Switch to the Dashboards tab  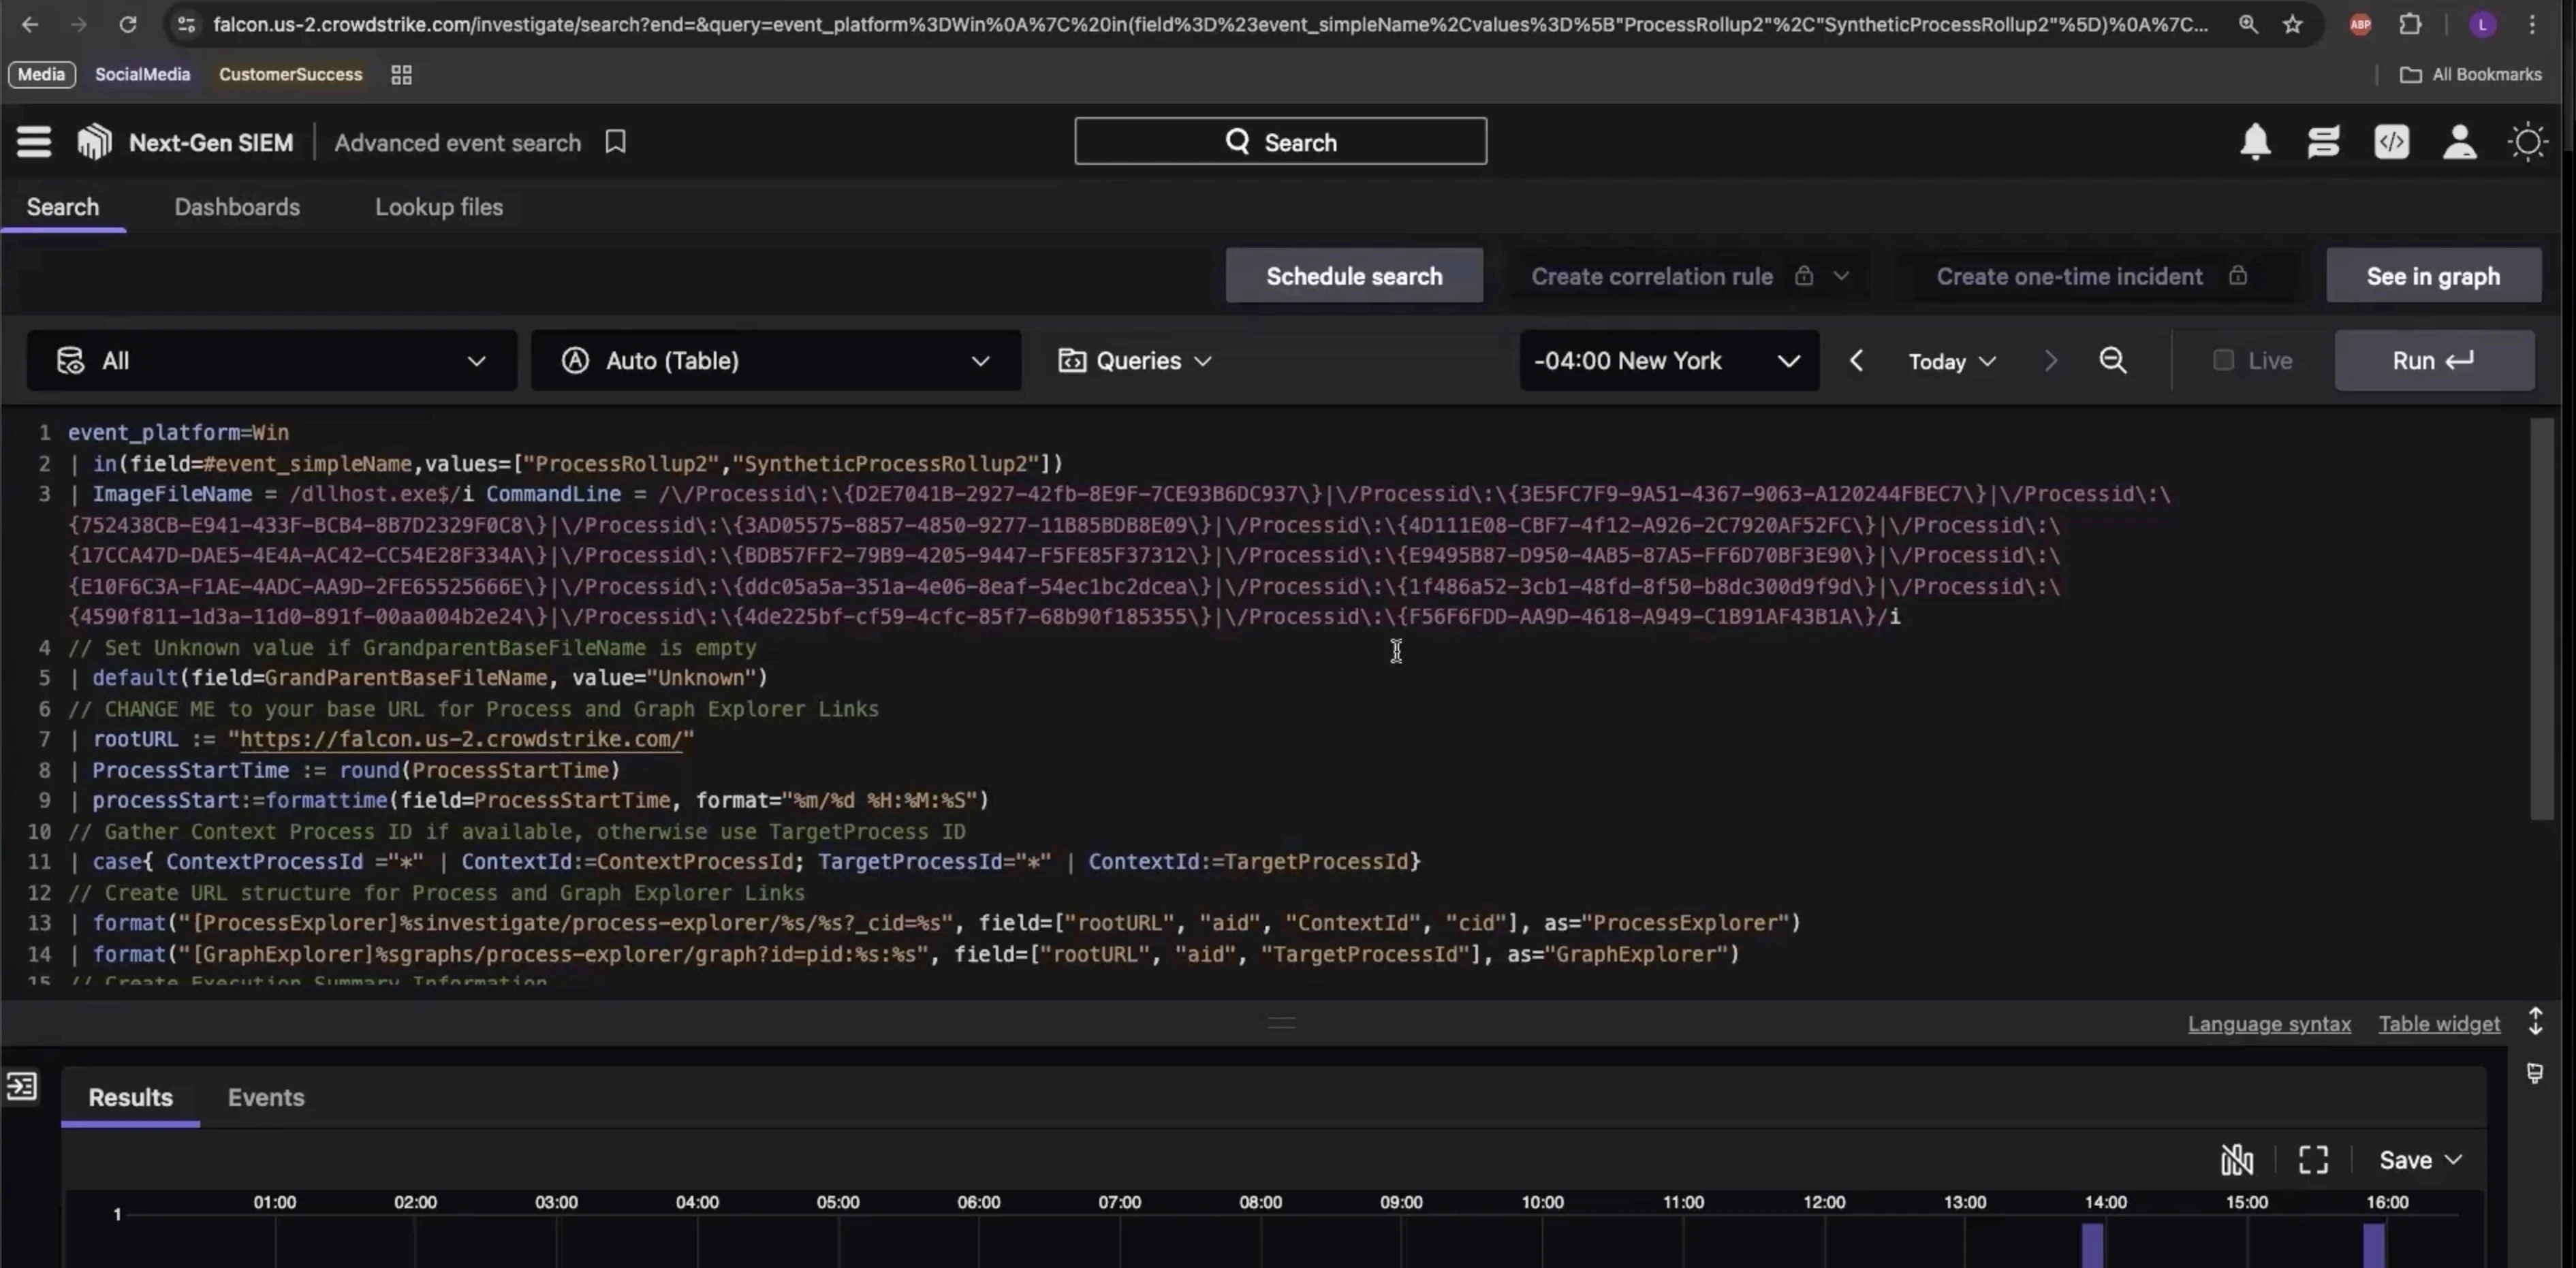237,207
